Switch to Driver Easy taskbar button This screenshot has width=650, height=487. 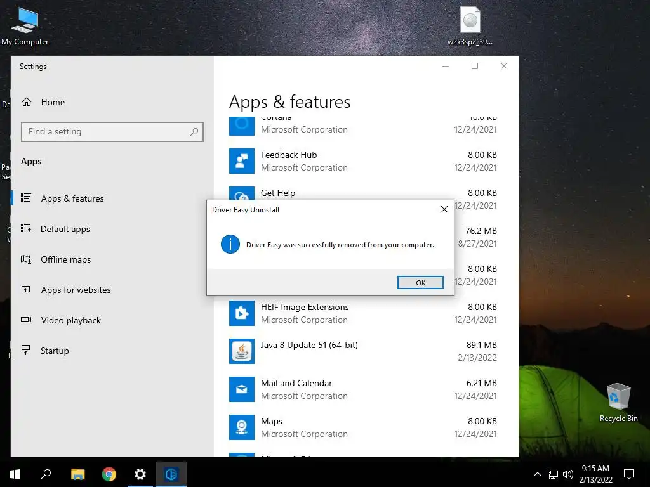click(x=171, y=474)
